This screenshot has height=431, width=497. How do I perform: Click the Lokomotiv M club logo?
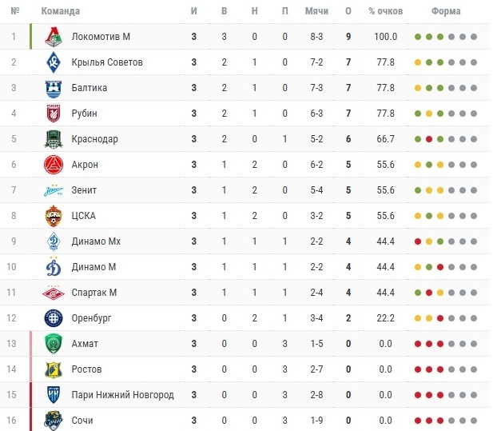(54, 37)
